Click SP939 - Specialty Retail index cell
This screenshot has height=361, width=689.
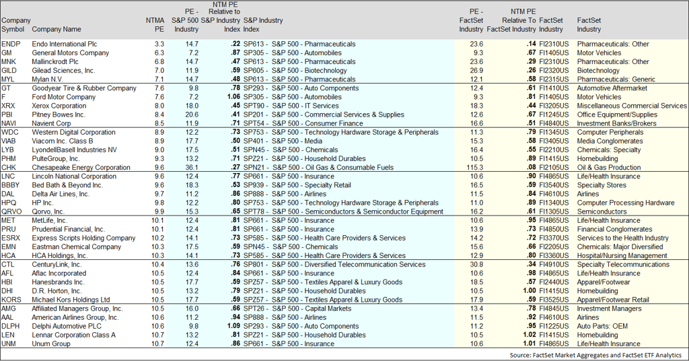297,185
